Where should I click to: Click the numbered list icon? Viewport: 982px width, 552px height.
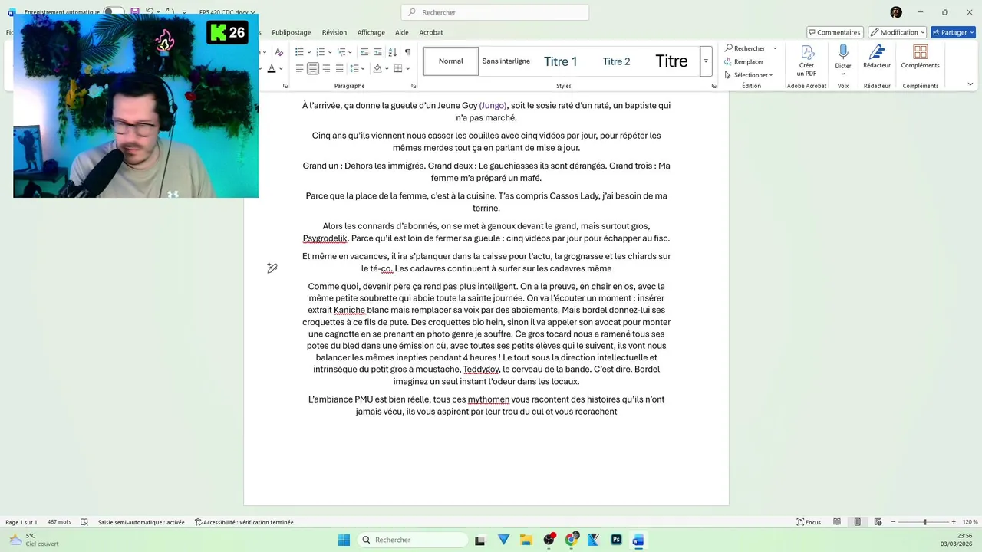(x=320, y=52)
